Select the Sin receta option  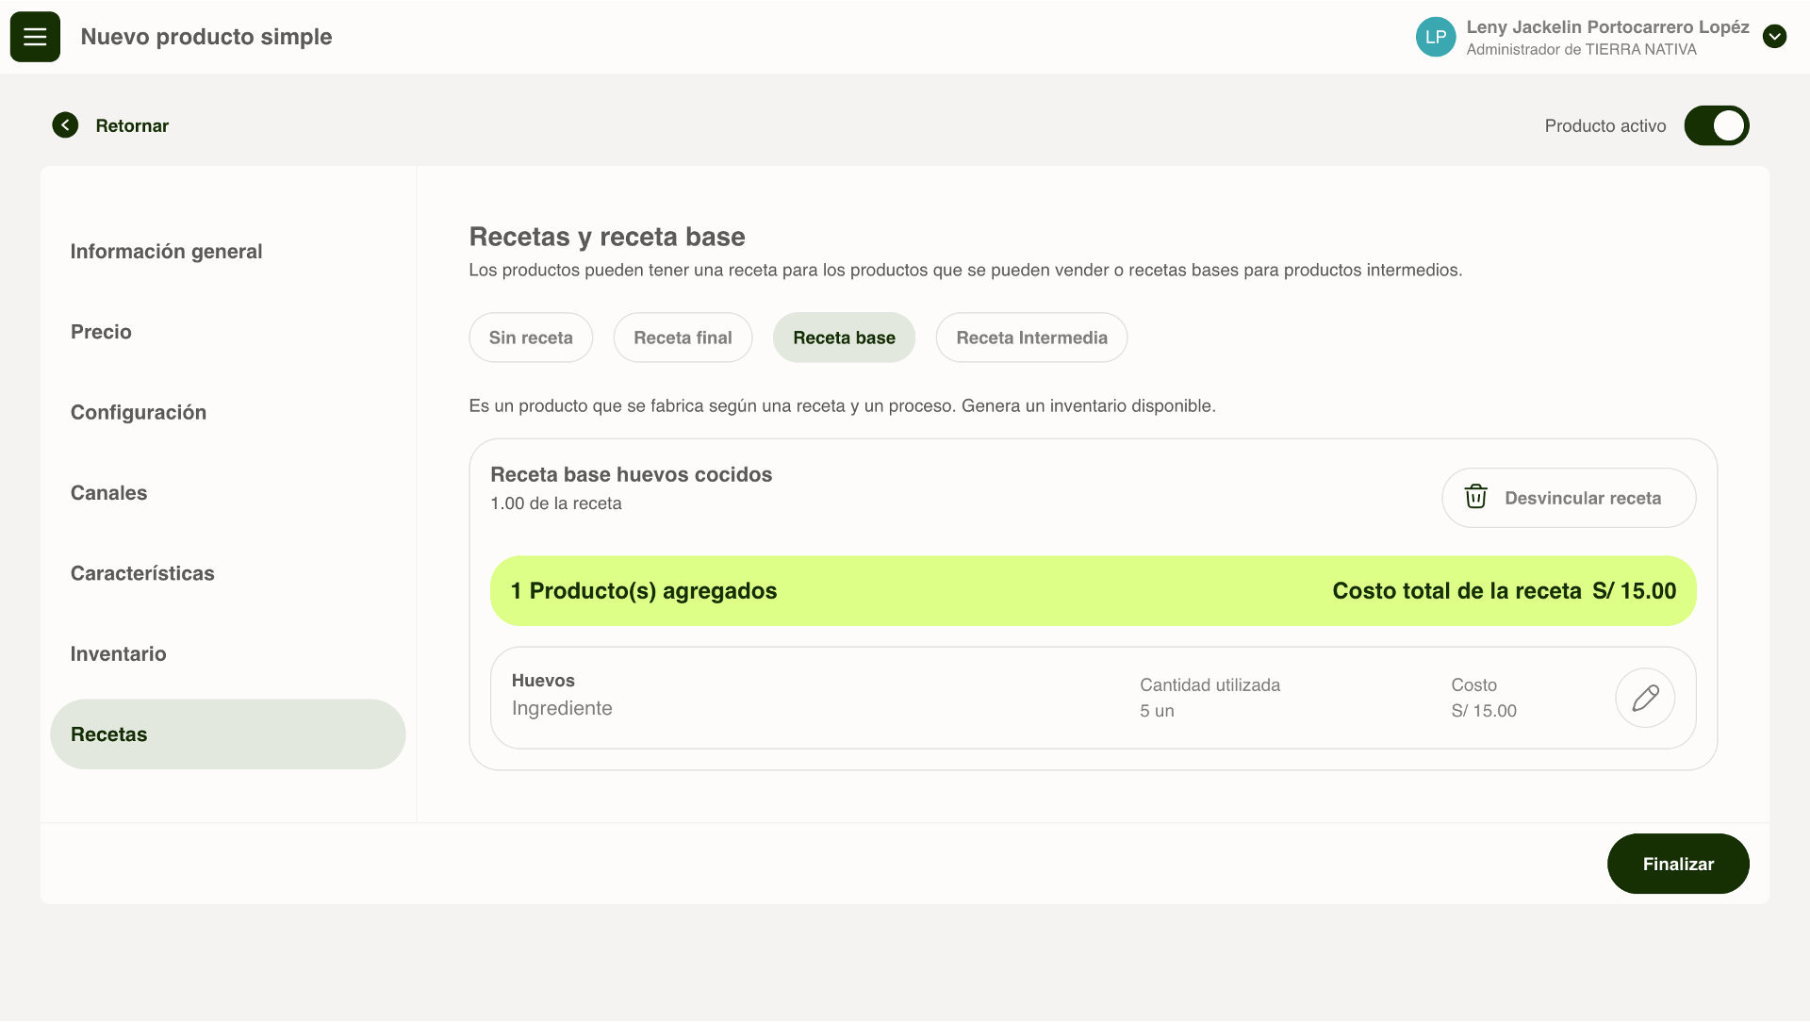531,338
